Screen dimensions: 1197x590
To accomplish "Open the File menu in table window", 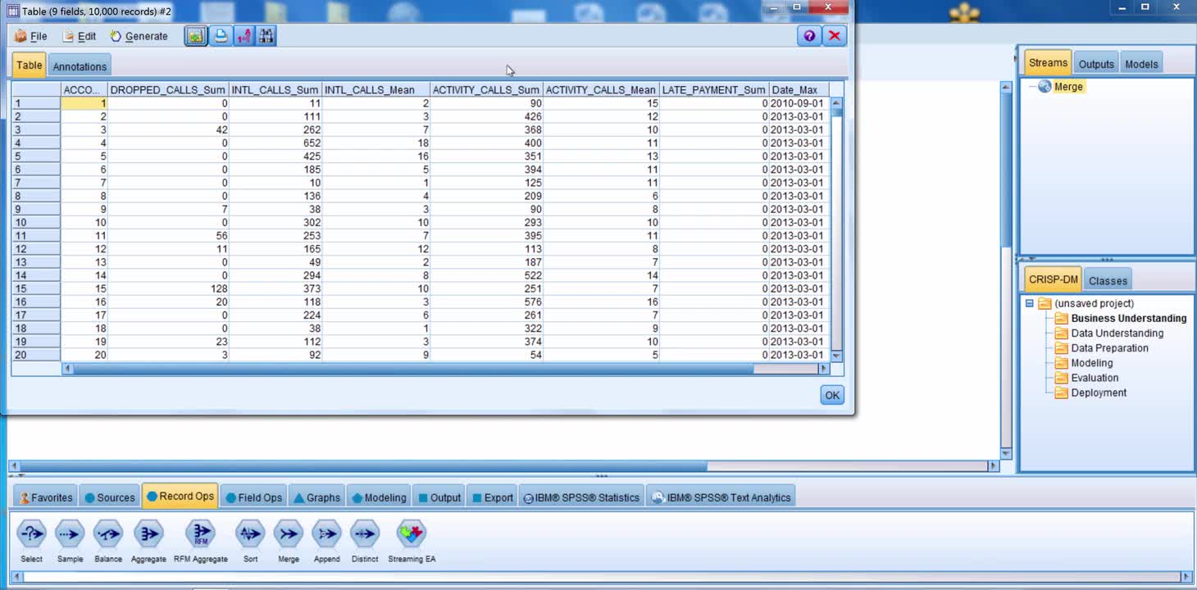I will [31, 36].
